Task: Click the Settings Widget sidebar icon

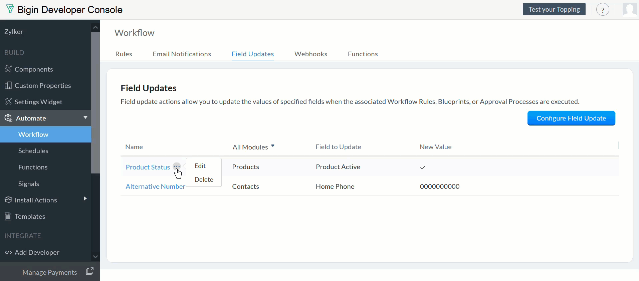Action: pos(8,102)
